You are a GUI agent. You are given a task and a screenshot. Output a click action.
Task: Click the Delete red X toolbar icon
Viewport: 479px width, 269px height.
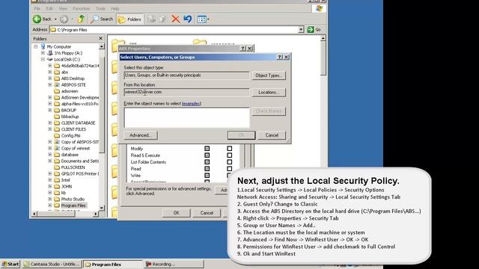pyautogui.click(x=175, y=19)
